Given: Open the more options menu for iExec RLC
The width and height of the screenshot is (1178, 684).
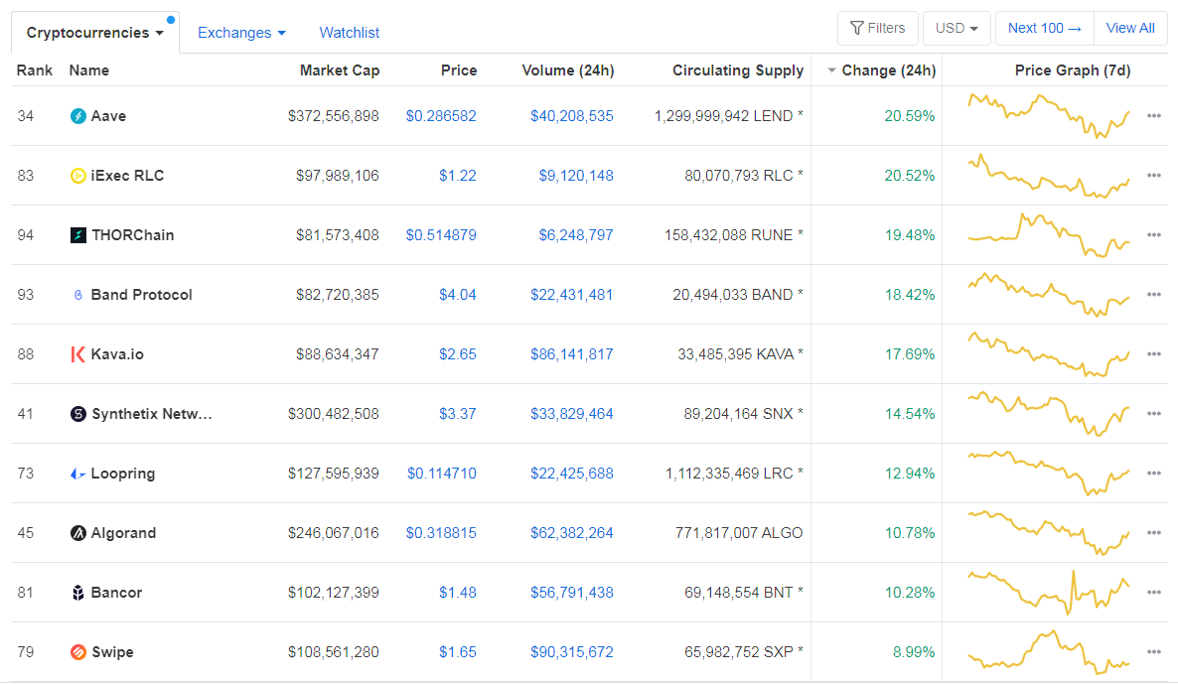Looking at the screenshot, I should coord(1154,176).
